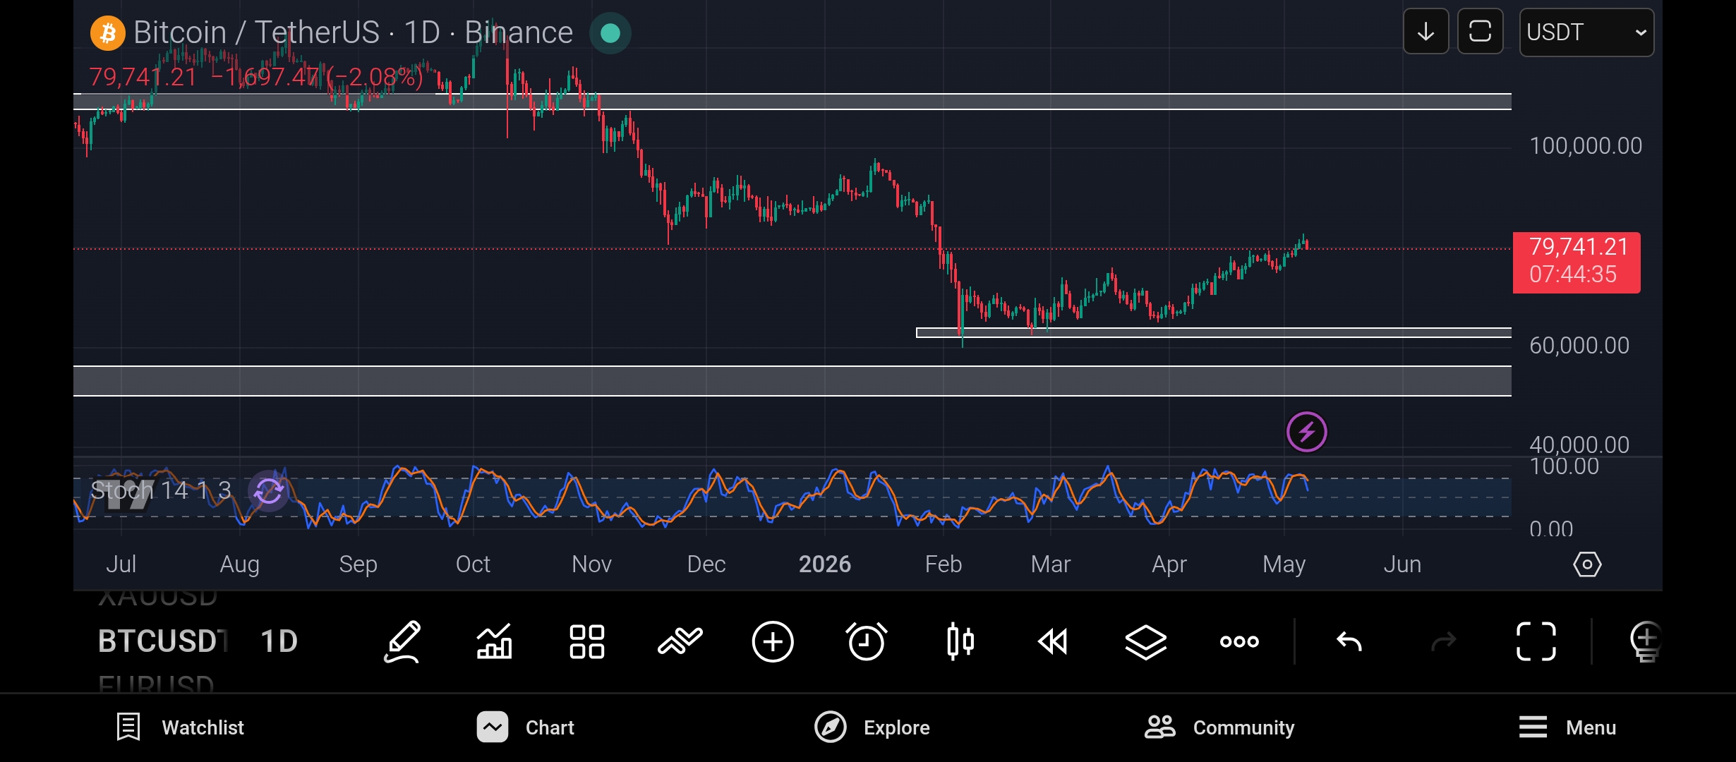Undo the last chart action
The height and width of the screenshot is (762, 1736).
(1349, 641)
